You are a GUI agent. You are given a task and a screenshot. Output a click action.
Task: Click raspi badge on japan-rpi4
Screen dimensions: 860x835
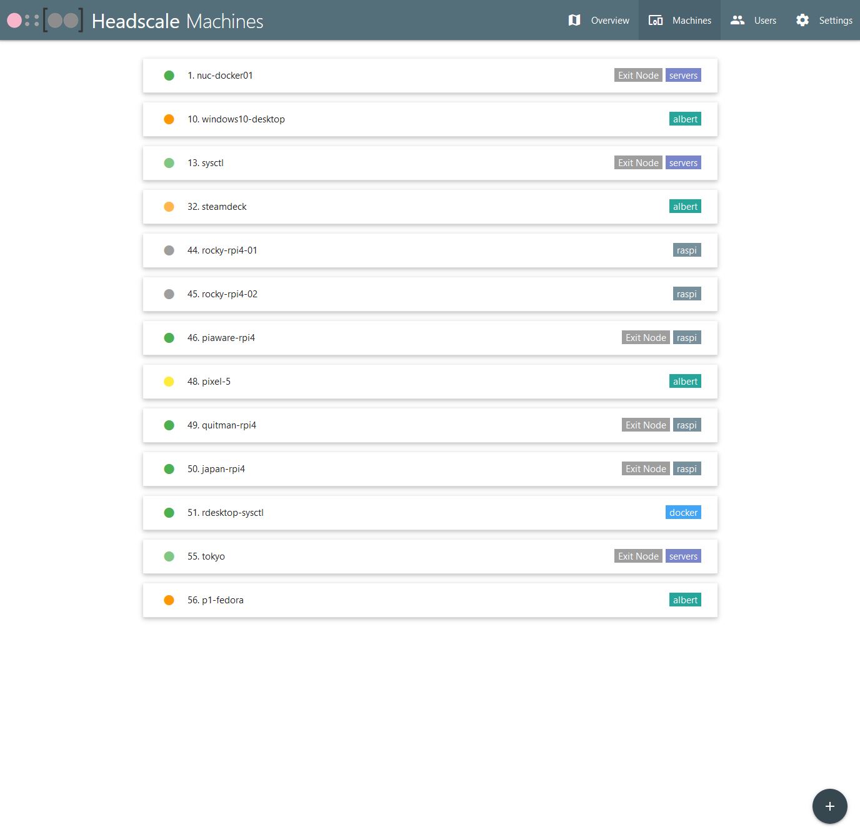pos(687,469)
